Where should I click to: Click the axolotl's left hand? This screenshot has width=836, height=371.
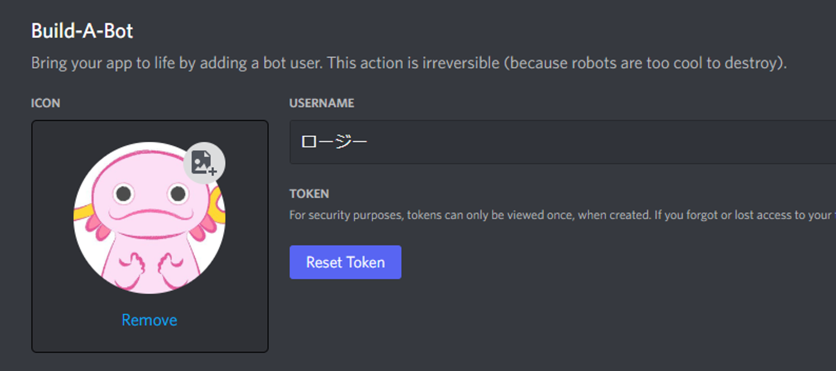[135, 265]
